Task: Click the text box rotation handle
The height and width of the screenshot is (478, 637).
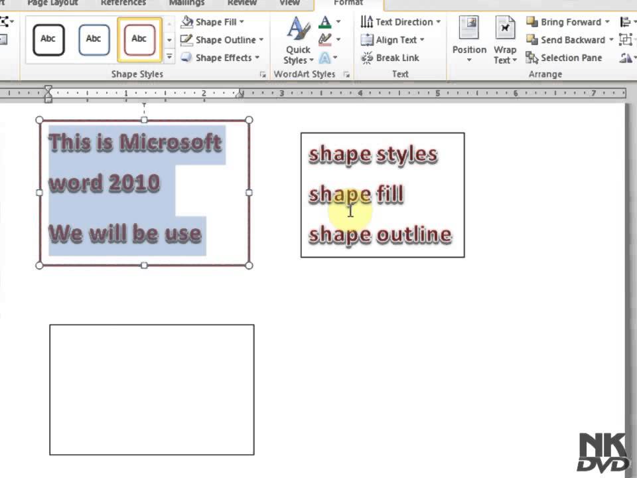Action: [x=144, y=104]
